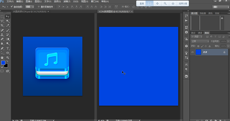
Task: Select the Healing Brush tool
Action: click(2, 30)
